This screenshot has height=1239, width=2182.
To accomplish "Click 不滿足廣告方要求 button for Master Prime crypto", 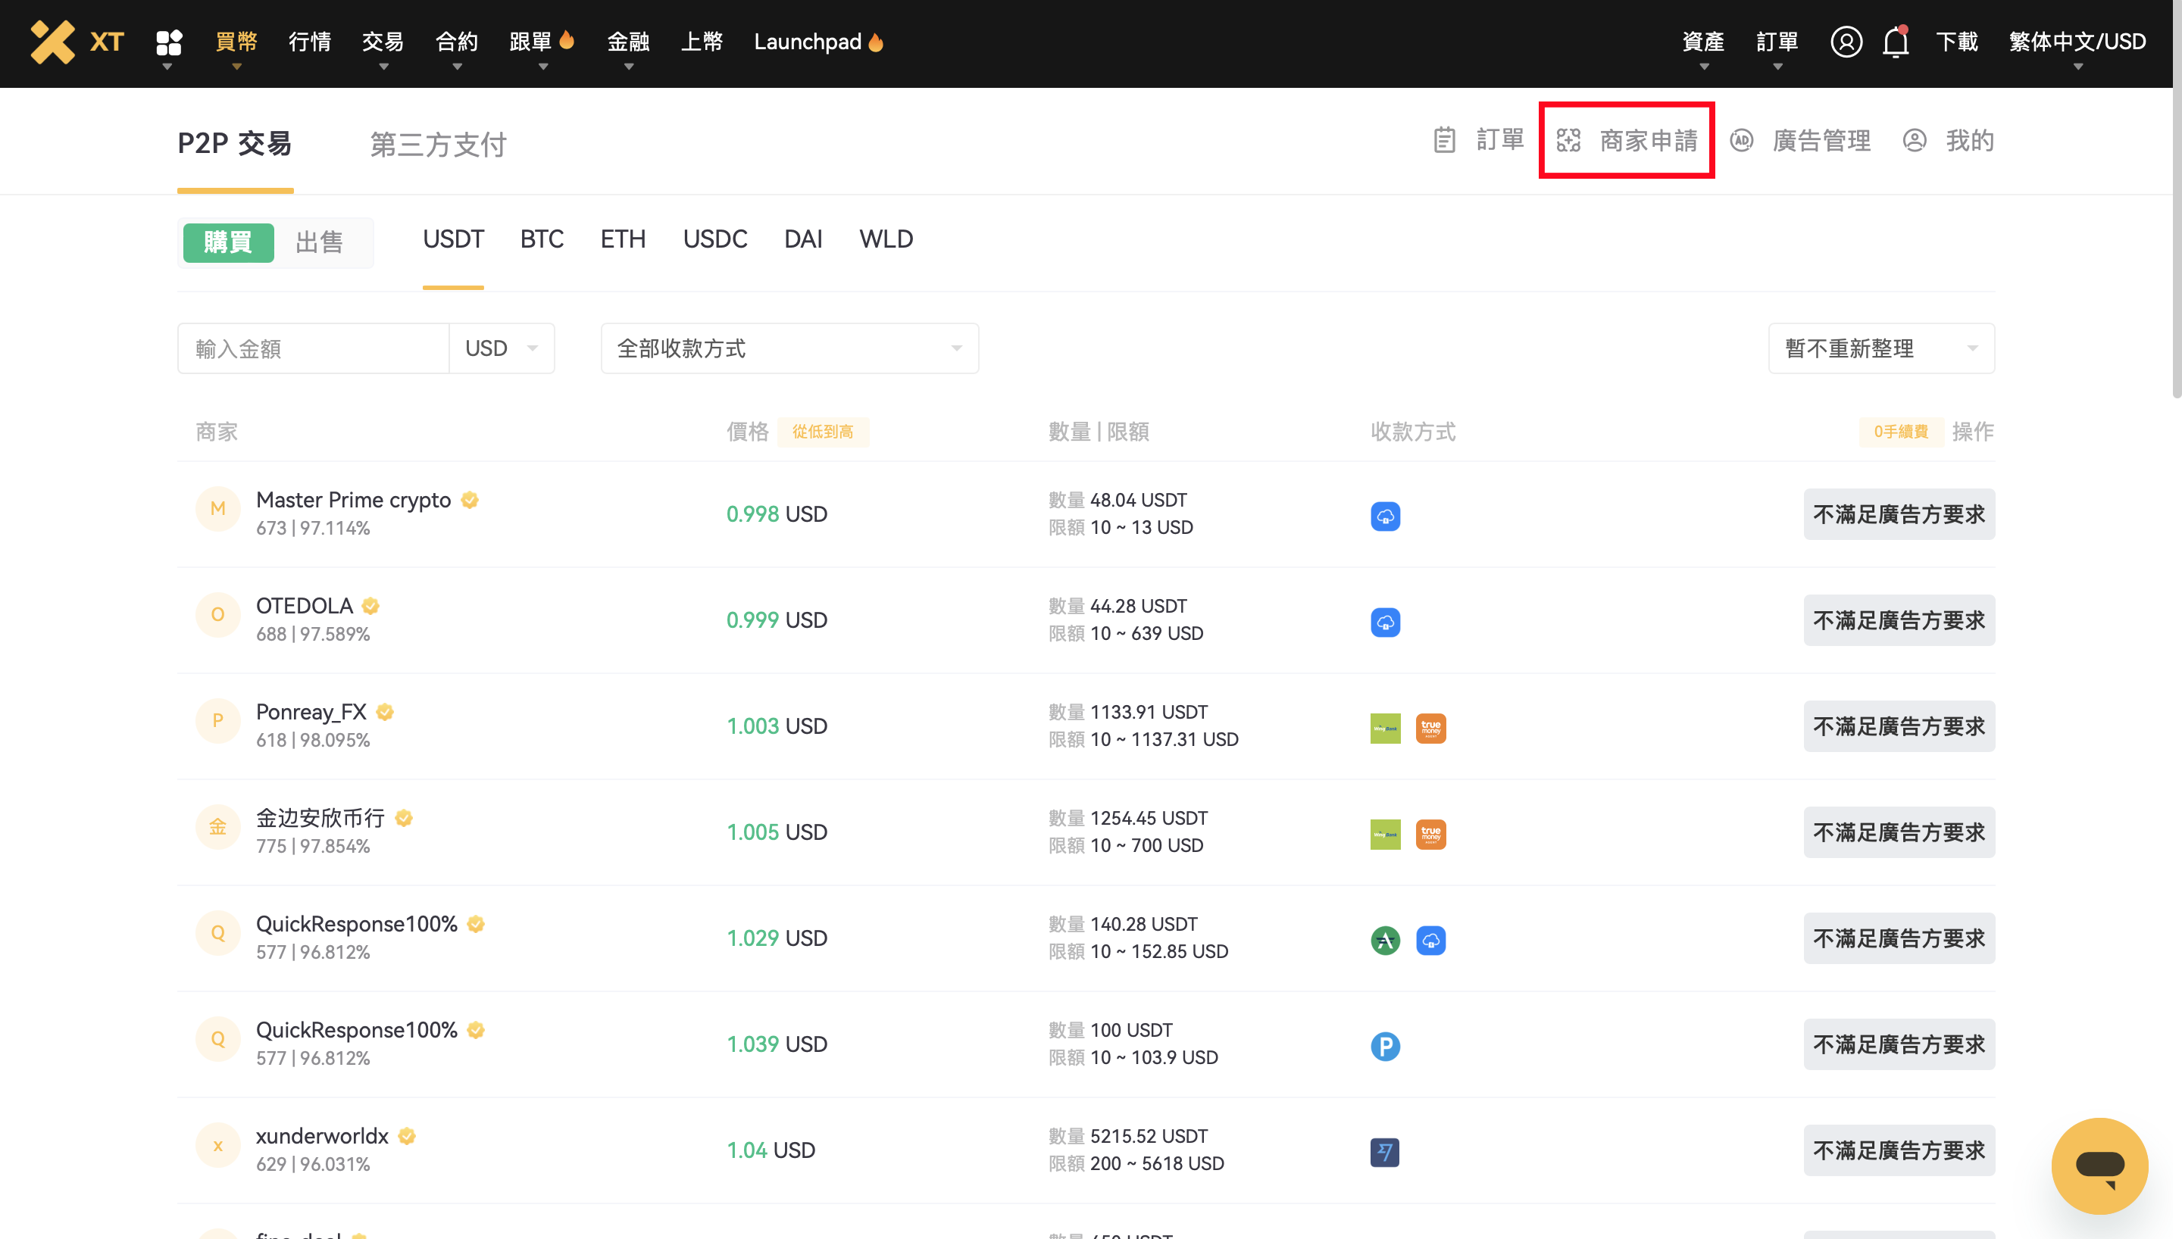I will 1898,514.
